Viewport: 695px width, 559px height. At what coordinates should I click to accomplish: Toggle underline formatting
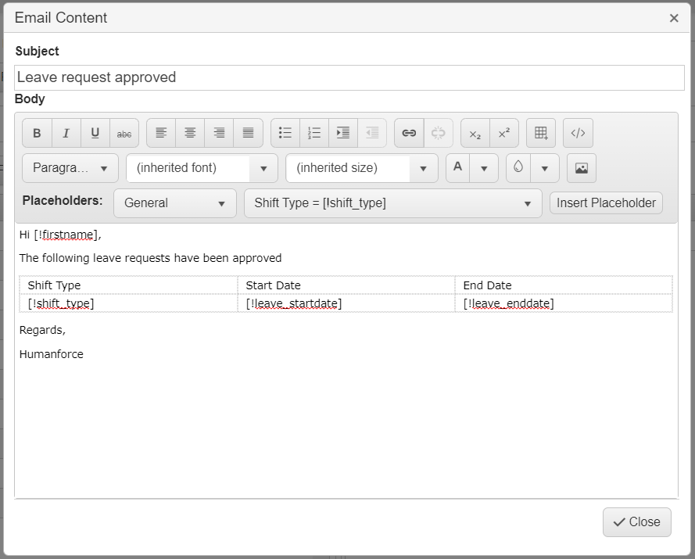click(95, 133)
